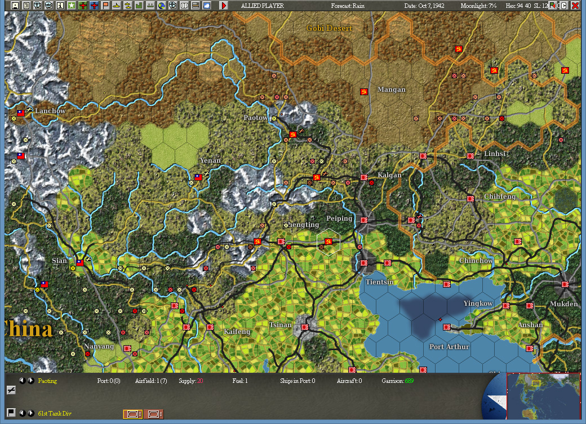Open the Paoting base name link

click(x=47, y=381)
